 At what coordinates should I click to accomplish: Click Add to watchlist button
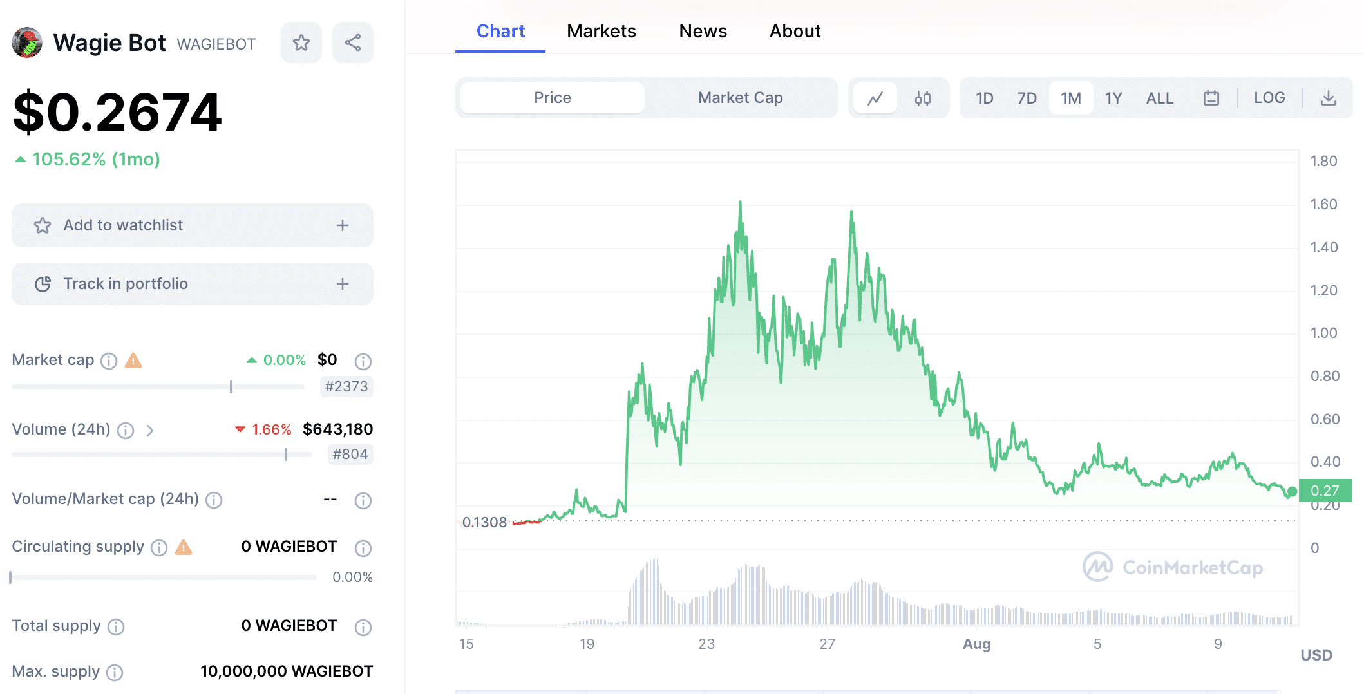coord(193,225)
